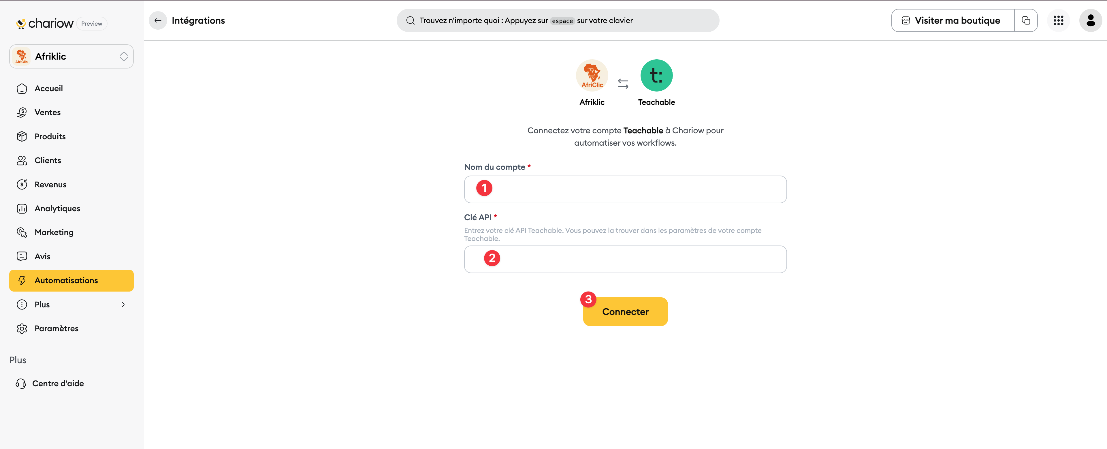Click the Preview badge

pyautogui.click(x=92, y=24)
